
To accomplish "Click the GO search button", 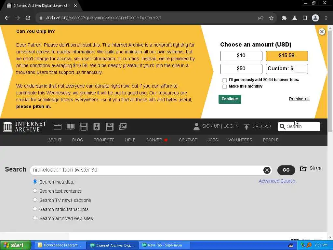I will pyautogui.click(x=286, y=170).
